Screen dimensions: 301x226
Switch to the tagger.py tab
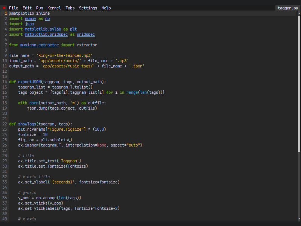point(287,8)
